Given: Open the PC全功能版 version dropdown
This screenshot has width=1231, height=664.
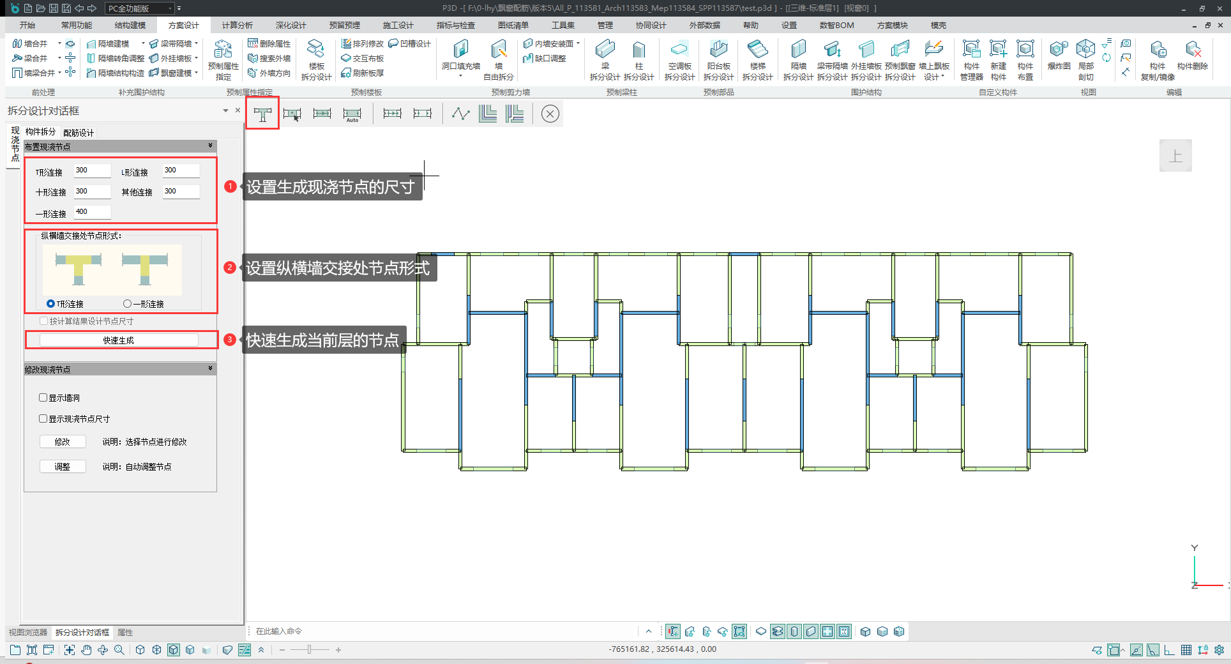Looking at the screenshot, I should click(x=140, y=8).
